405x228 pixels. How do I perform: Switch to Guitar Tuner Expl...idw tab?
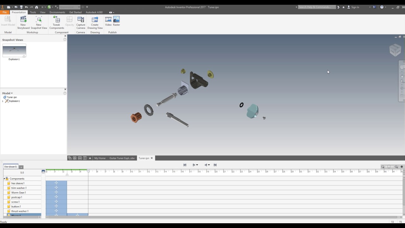tap(122, 158)
